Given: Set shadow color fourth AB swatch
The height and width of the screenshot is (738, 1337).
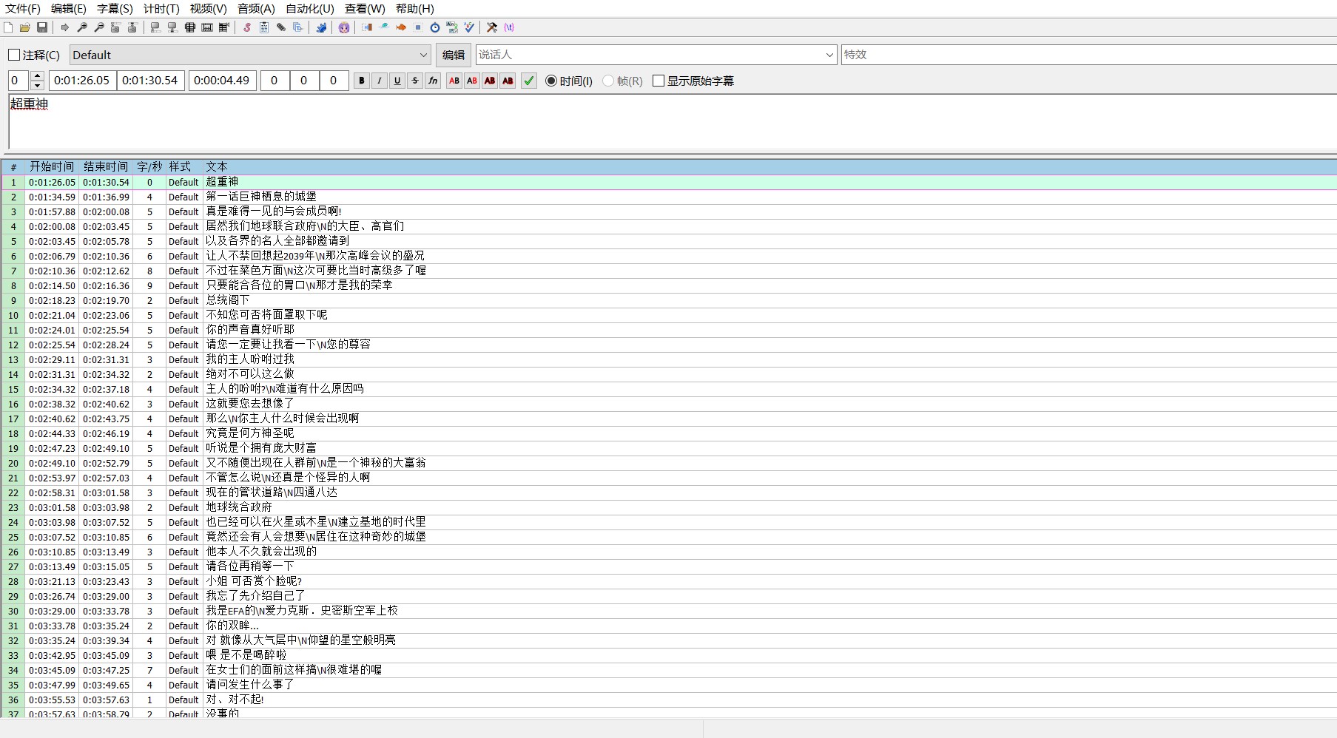Looking at the screenshot, I should (508, 81).
